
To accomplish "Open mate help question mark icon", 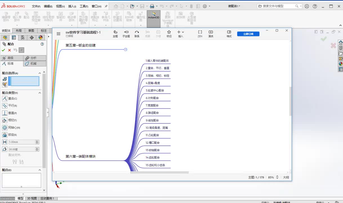I will (x=42, y=44).
